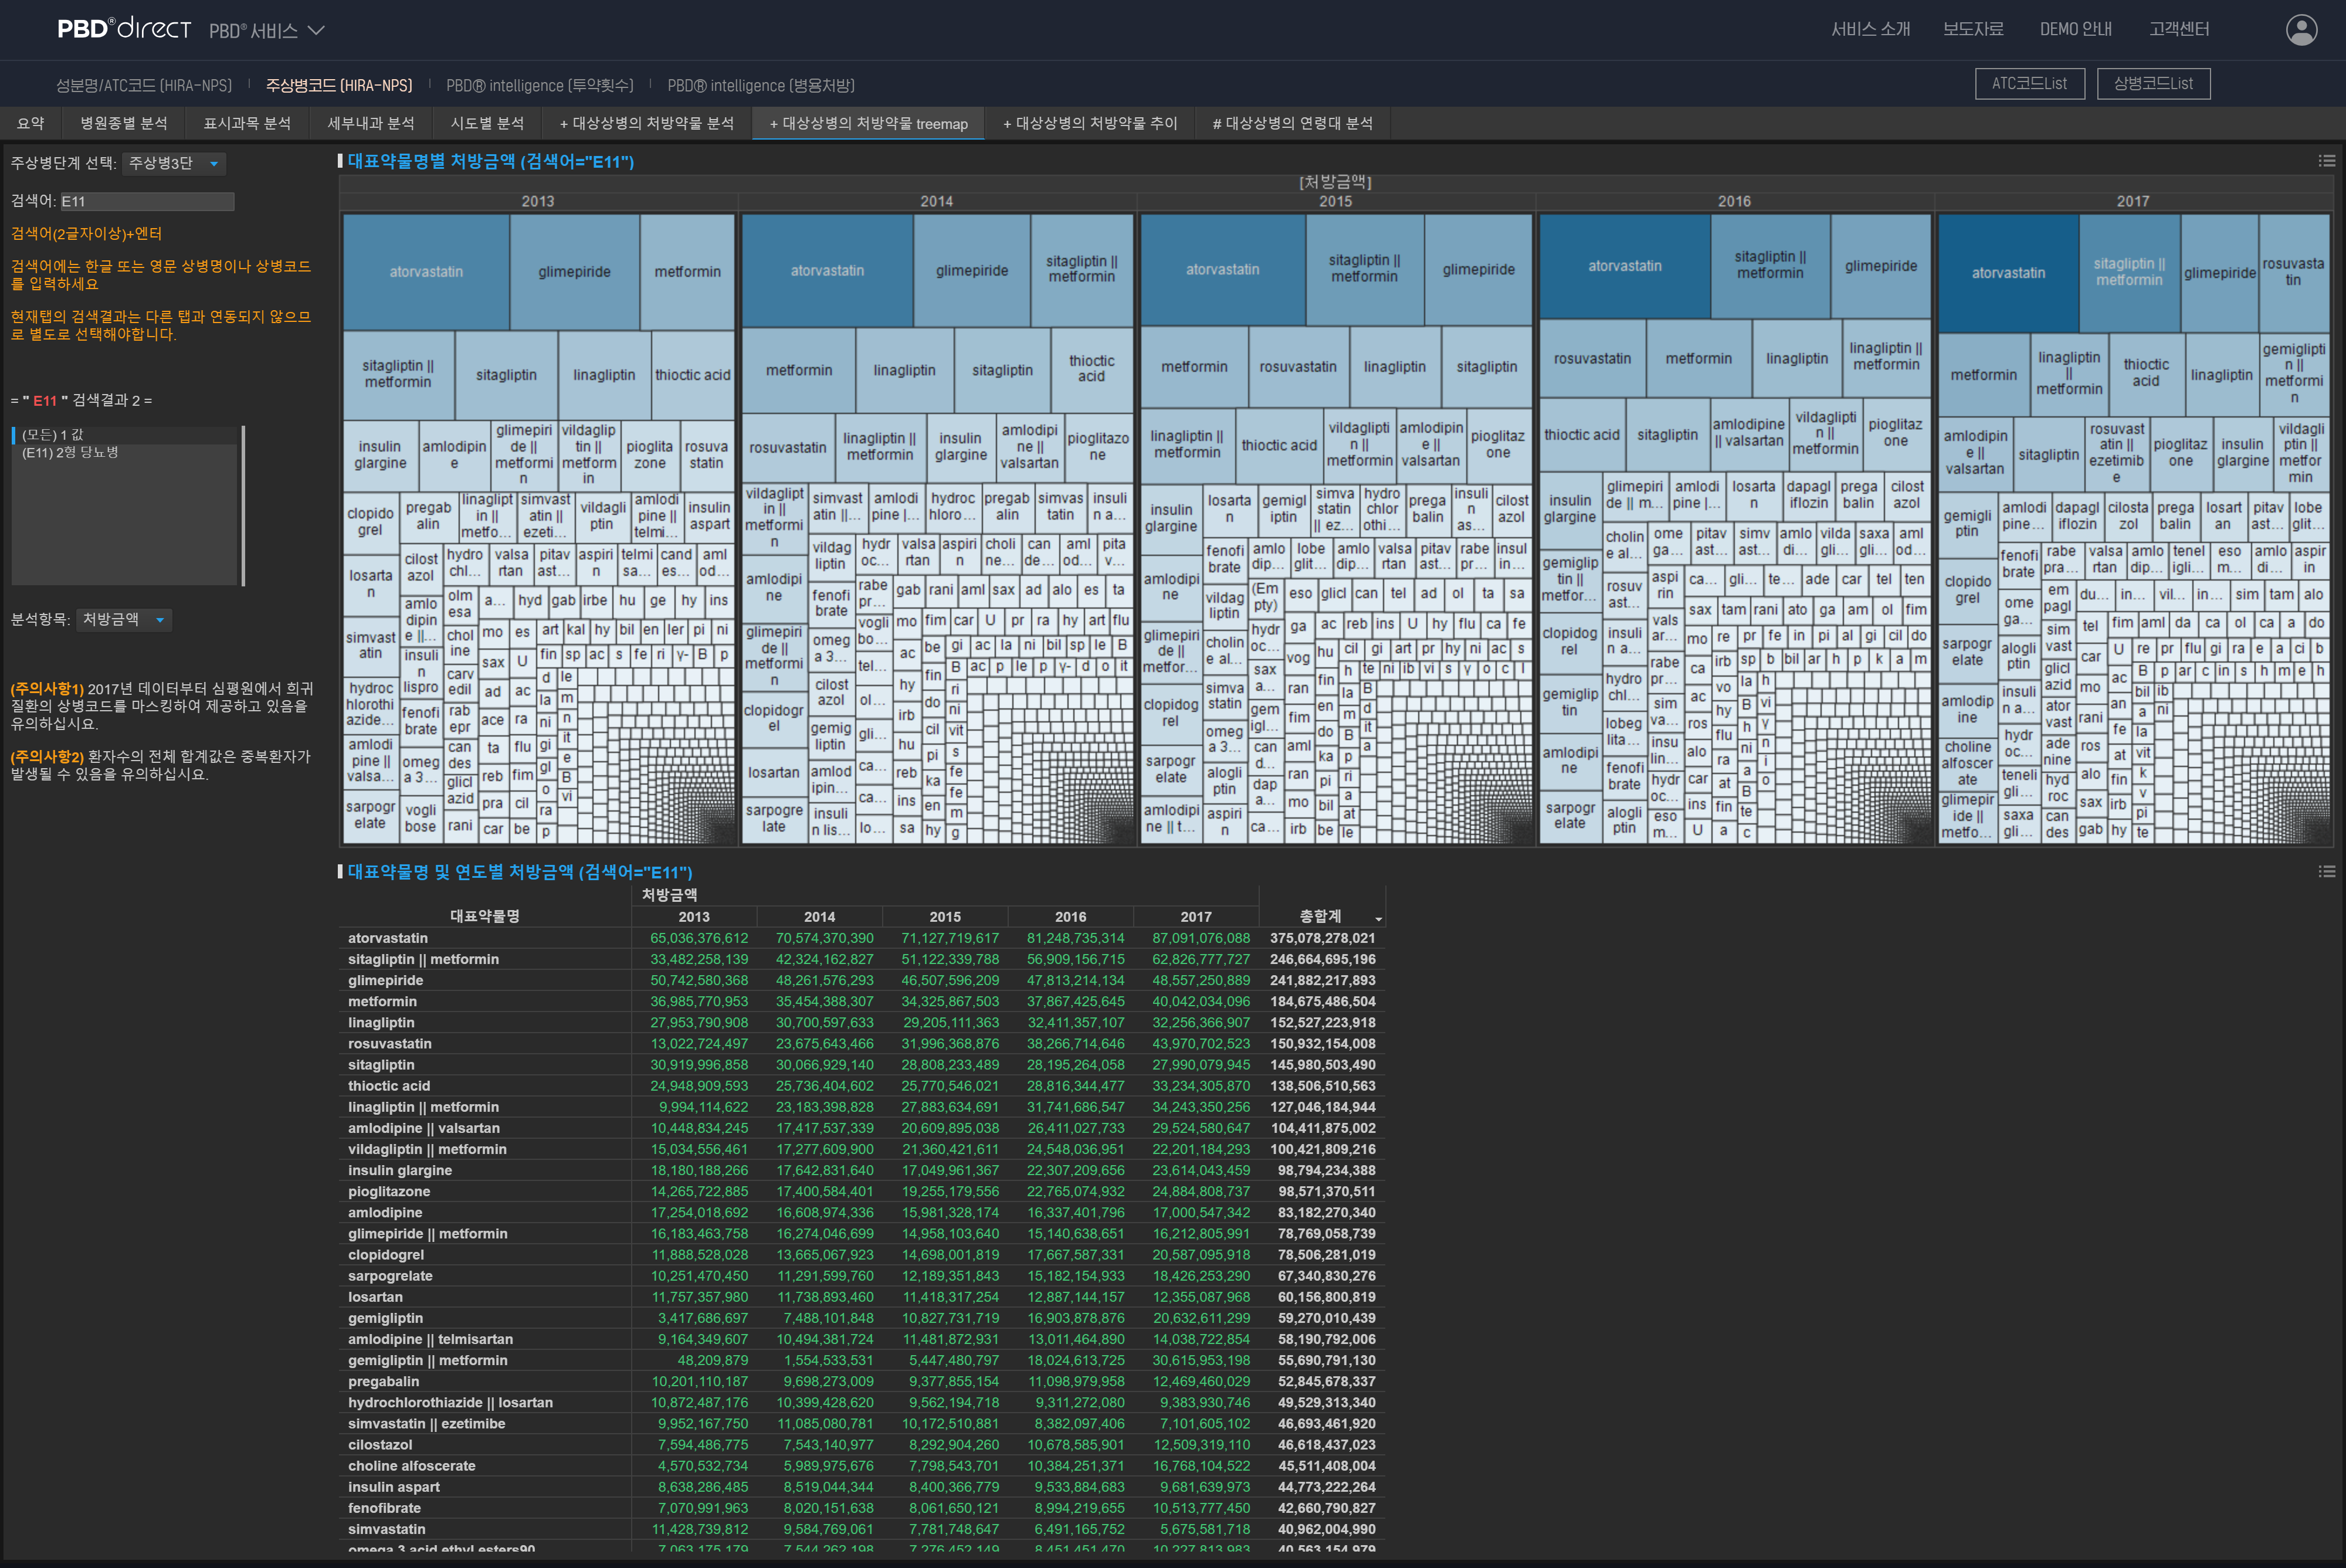Click clopidogrel 2015 value 14,698,001,819
2346x1568 pixels.
pos(950,1255)
